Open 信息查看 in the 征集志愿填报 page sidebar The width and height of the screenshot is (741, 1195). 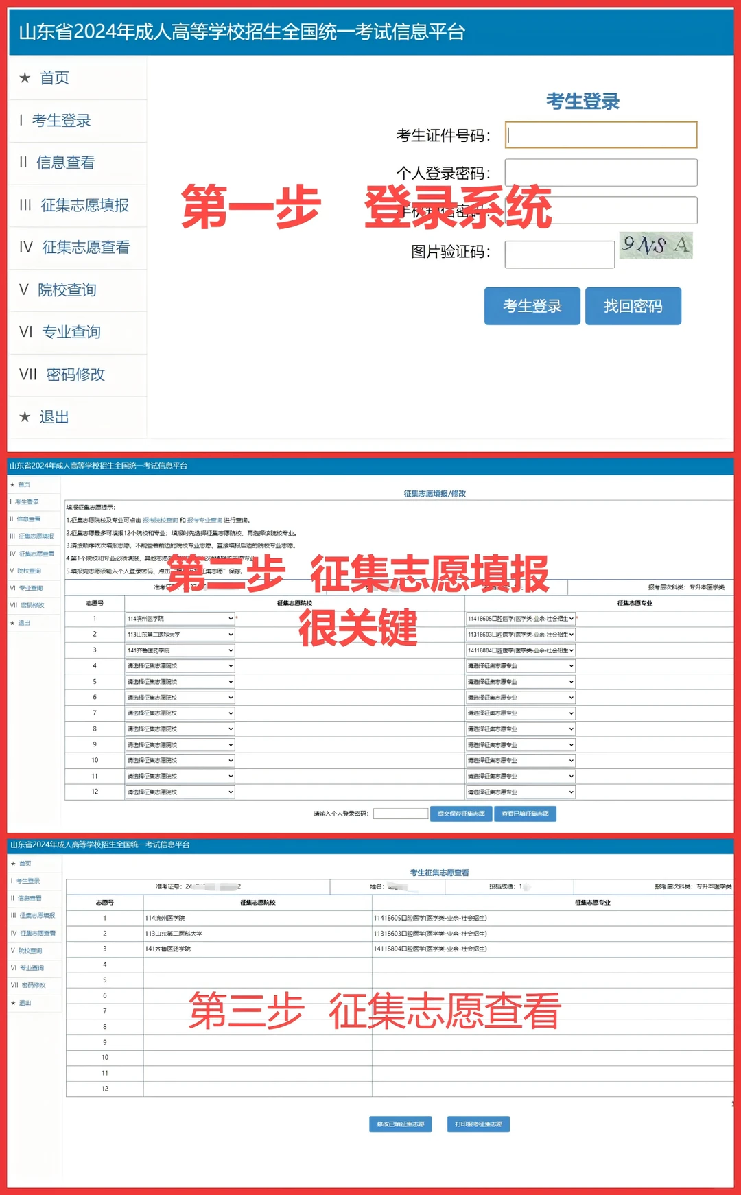(x=28, y=519)
